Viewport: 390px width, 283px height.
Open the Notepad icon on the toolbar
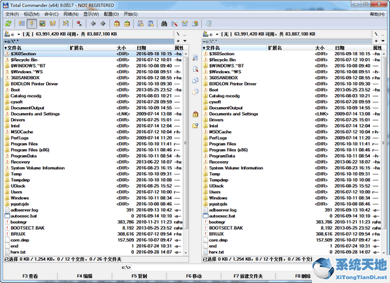tap(209, 23)
